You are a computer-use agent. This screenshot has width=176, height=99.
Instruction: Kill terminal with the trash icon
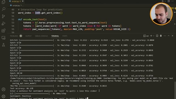point(161,36)
